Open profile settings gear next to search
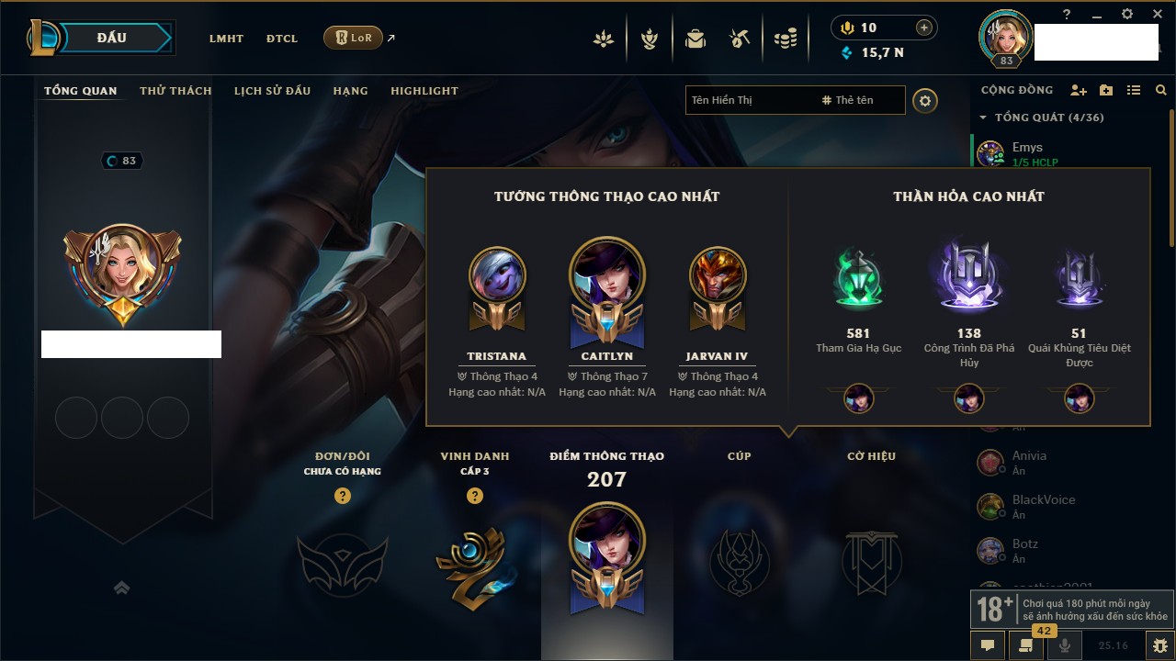This screenshot has height=661, width=1176. pyautogui.click(x=925, y=100)
